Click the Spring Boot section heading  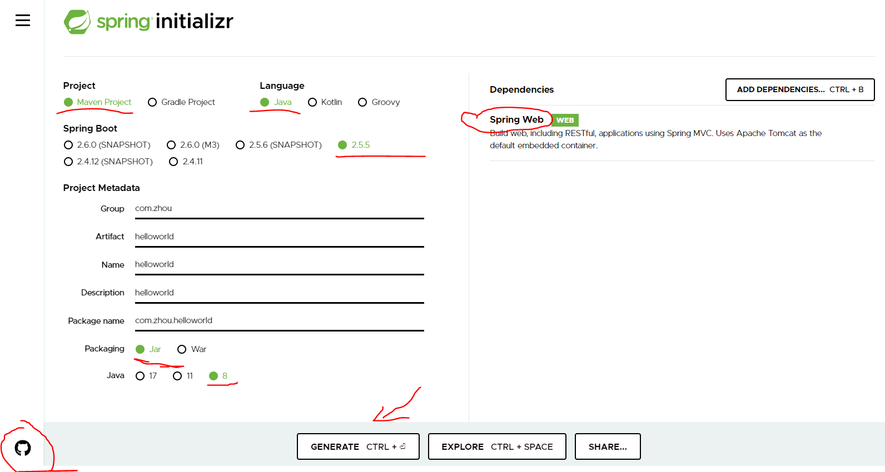(90, 128)
